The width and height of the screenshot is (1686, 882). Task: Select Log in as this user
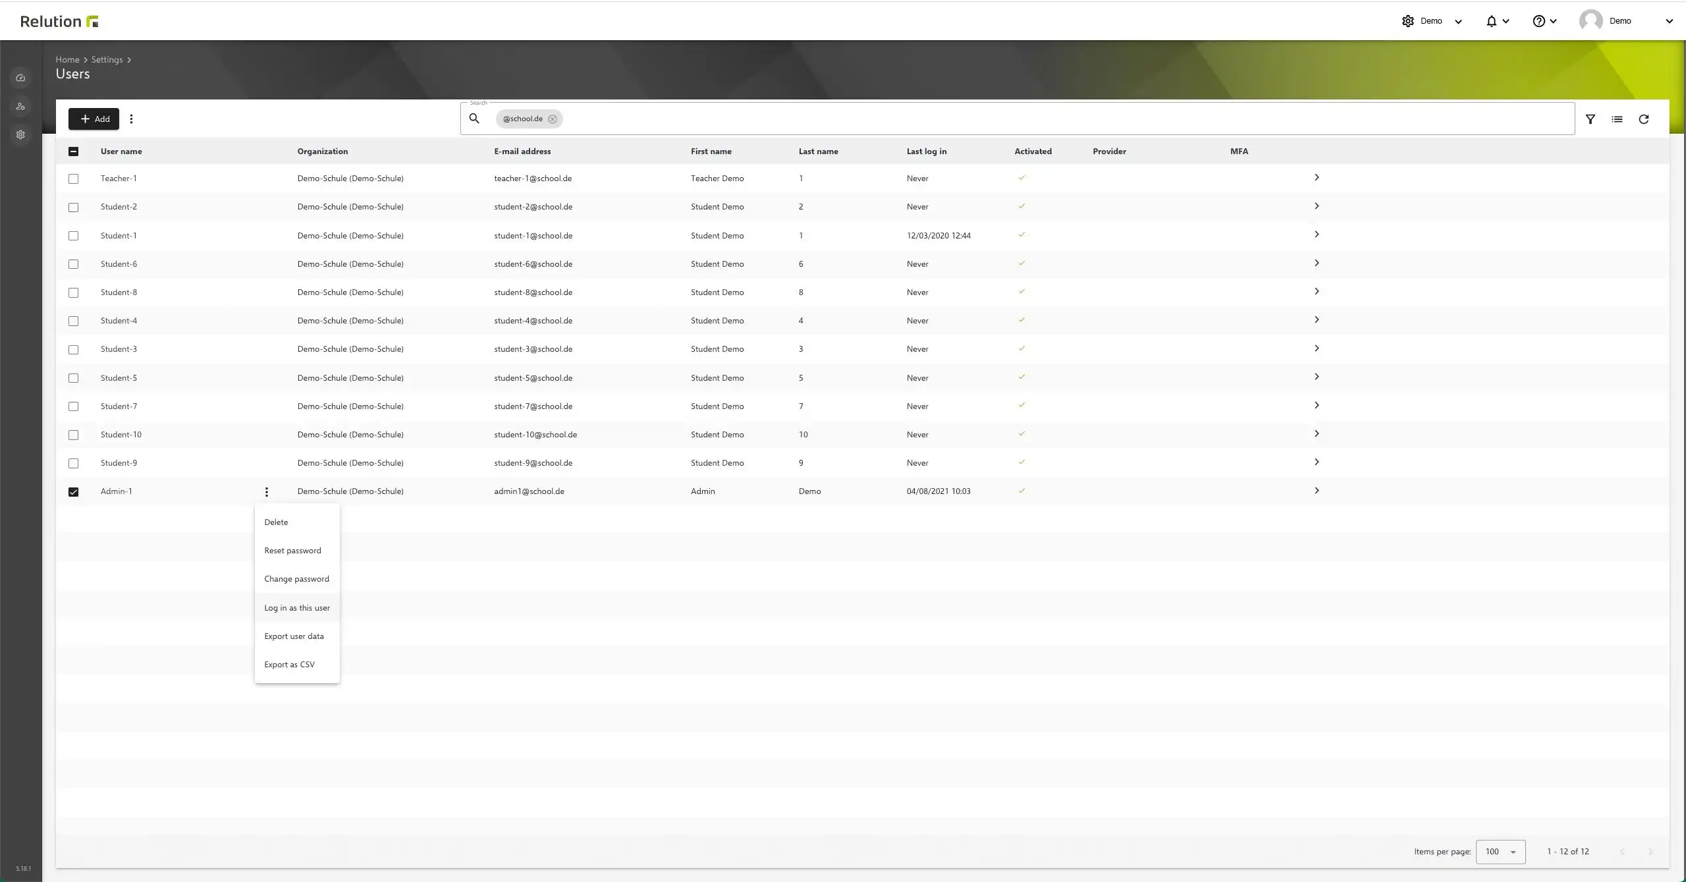(x=297, y=608)
